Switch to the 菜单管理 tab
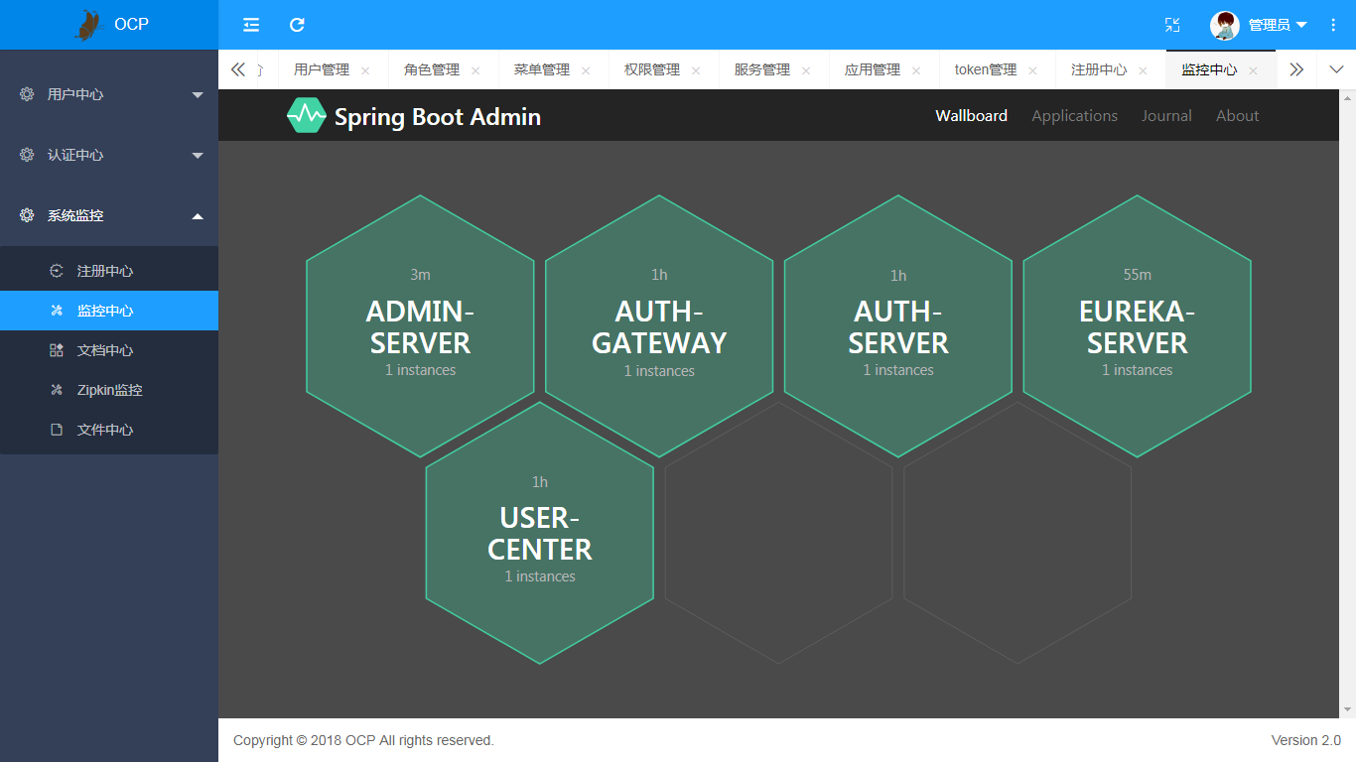The image size is (1356, 762). pos(542,70)
